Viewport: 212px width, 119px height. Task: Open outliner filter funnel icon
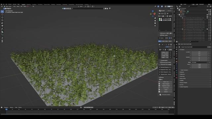(208, 6)
